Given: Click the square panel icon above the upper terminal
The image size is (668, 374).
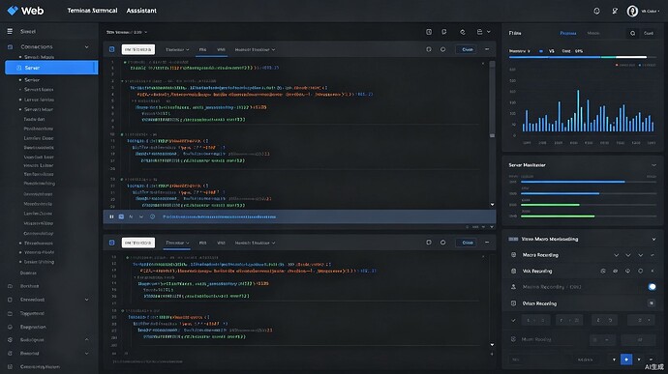Looking at the screenshot, I should coord(429,32).
